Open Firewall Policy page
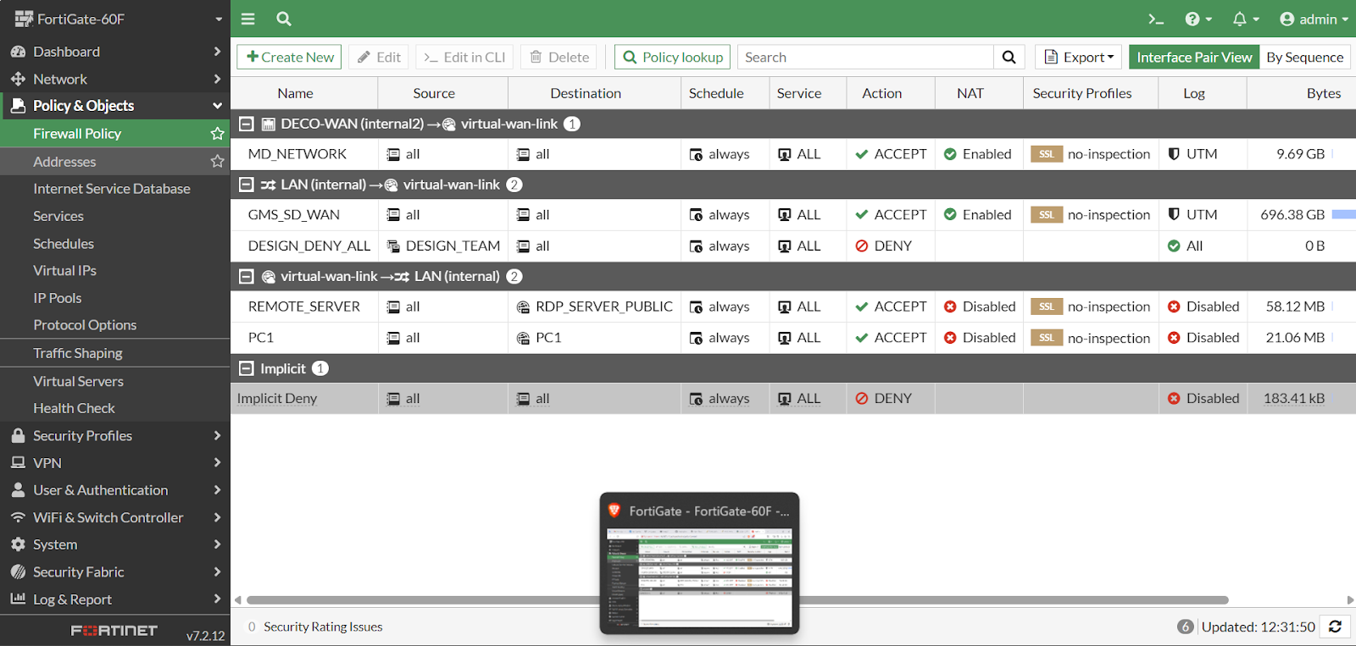The image size is (1356, 646). (77, 134)
